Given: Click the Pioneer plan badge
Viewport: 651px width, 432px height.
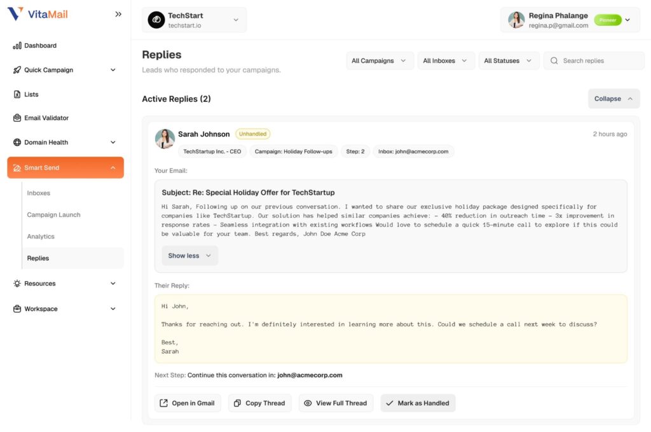Looking at the screenshot, I should click(607, 20).
